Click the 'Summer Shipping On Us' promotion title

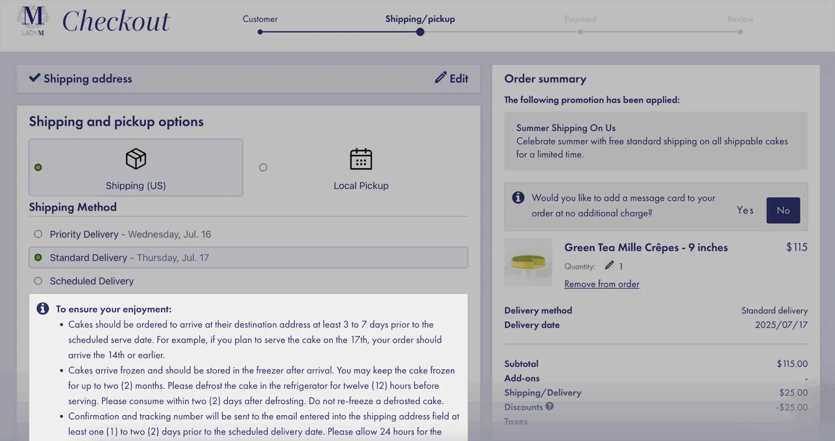[x=566, y=128]
